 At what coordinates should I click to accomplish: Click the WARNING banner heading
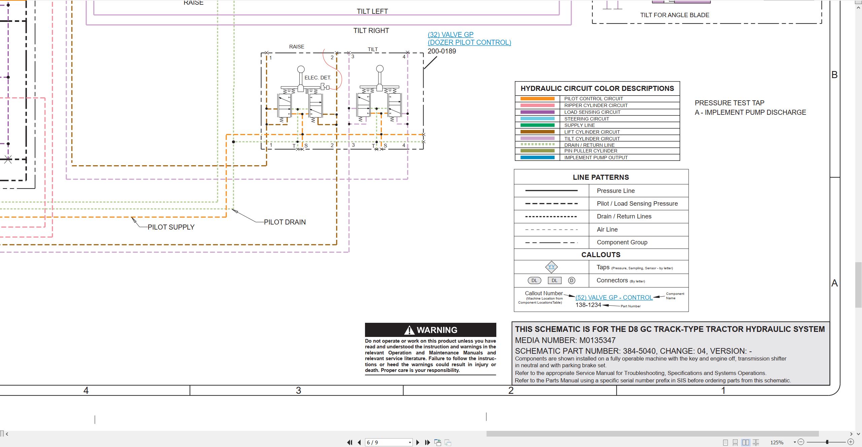pyautogui.click(x=431, y=330)
